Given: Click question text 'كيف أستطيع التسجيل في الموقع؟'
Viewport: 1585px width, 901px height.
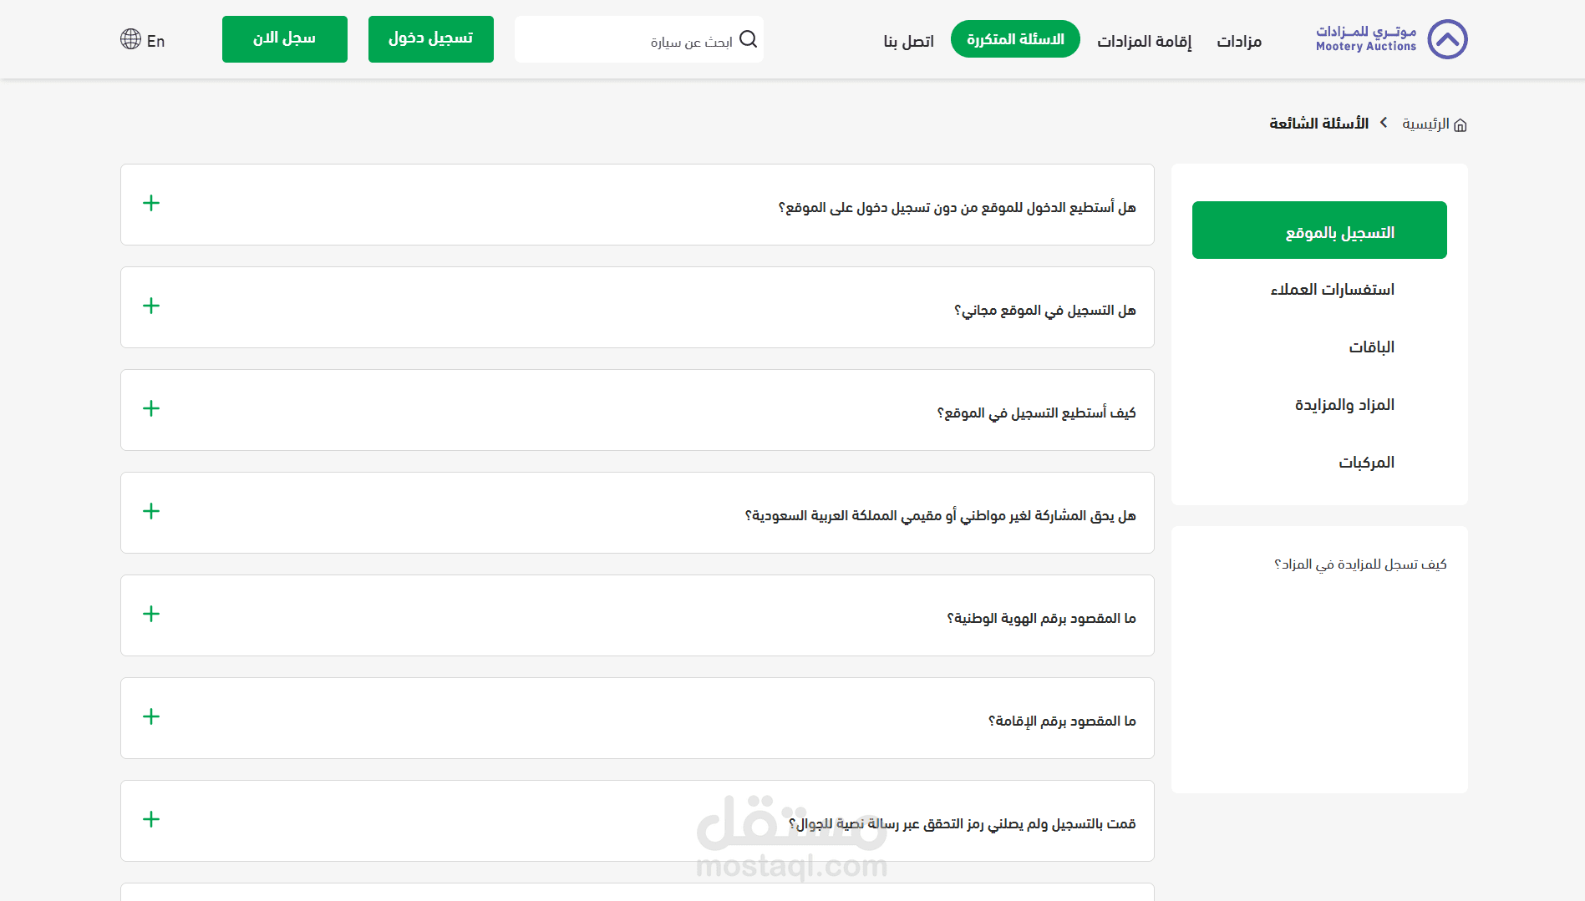Looking at the screenshot, I should [x=1037, y=413].
